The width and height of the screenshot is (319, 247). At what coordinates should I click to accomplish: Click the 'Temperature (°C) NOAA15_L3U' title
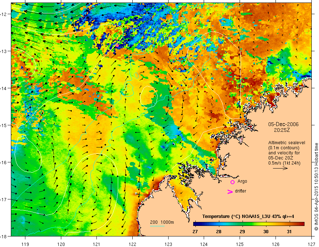(236, 216)
